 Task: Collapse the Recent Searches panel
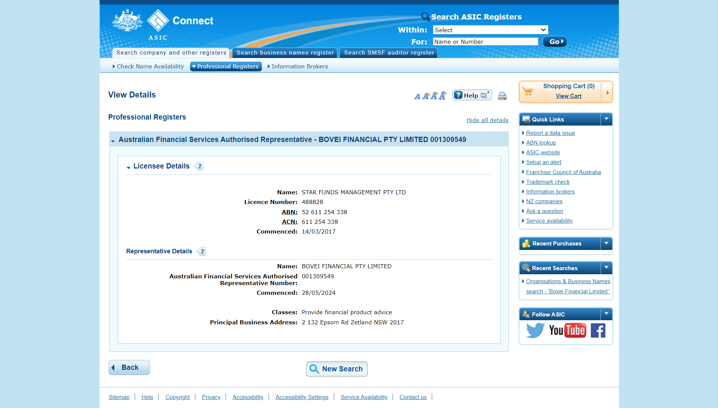(607, 268)
